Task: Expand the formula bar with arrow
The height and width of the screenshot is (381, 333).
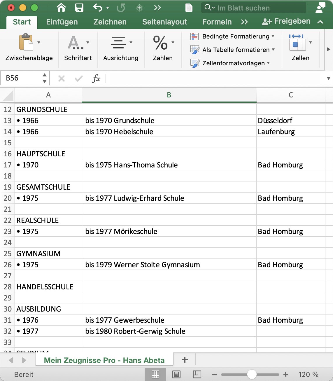Action: tap(329, 78)
